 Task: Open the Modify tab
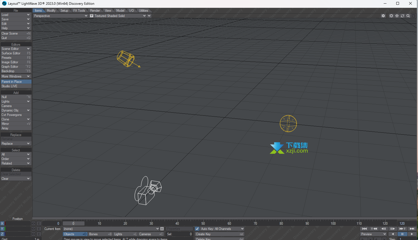click(x=51, y=11)
